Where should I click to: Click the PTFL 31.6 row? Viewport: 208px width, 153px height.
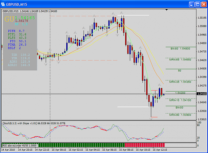coord(17,35)
